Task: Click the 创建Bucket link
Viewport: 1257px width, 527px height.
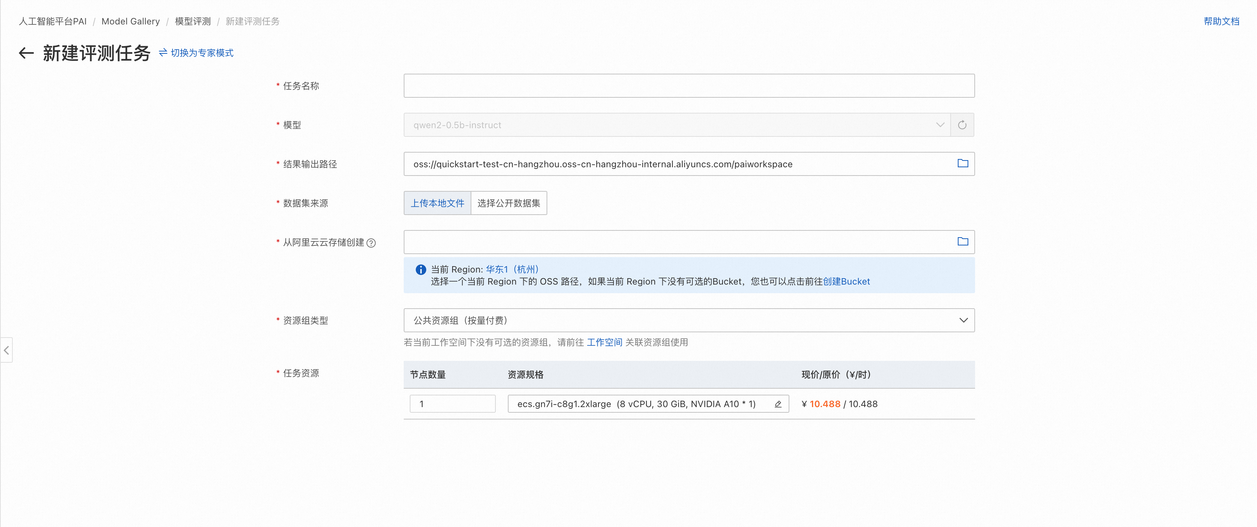Action: [x=846, y=282]
